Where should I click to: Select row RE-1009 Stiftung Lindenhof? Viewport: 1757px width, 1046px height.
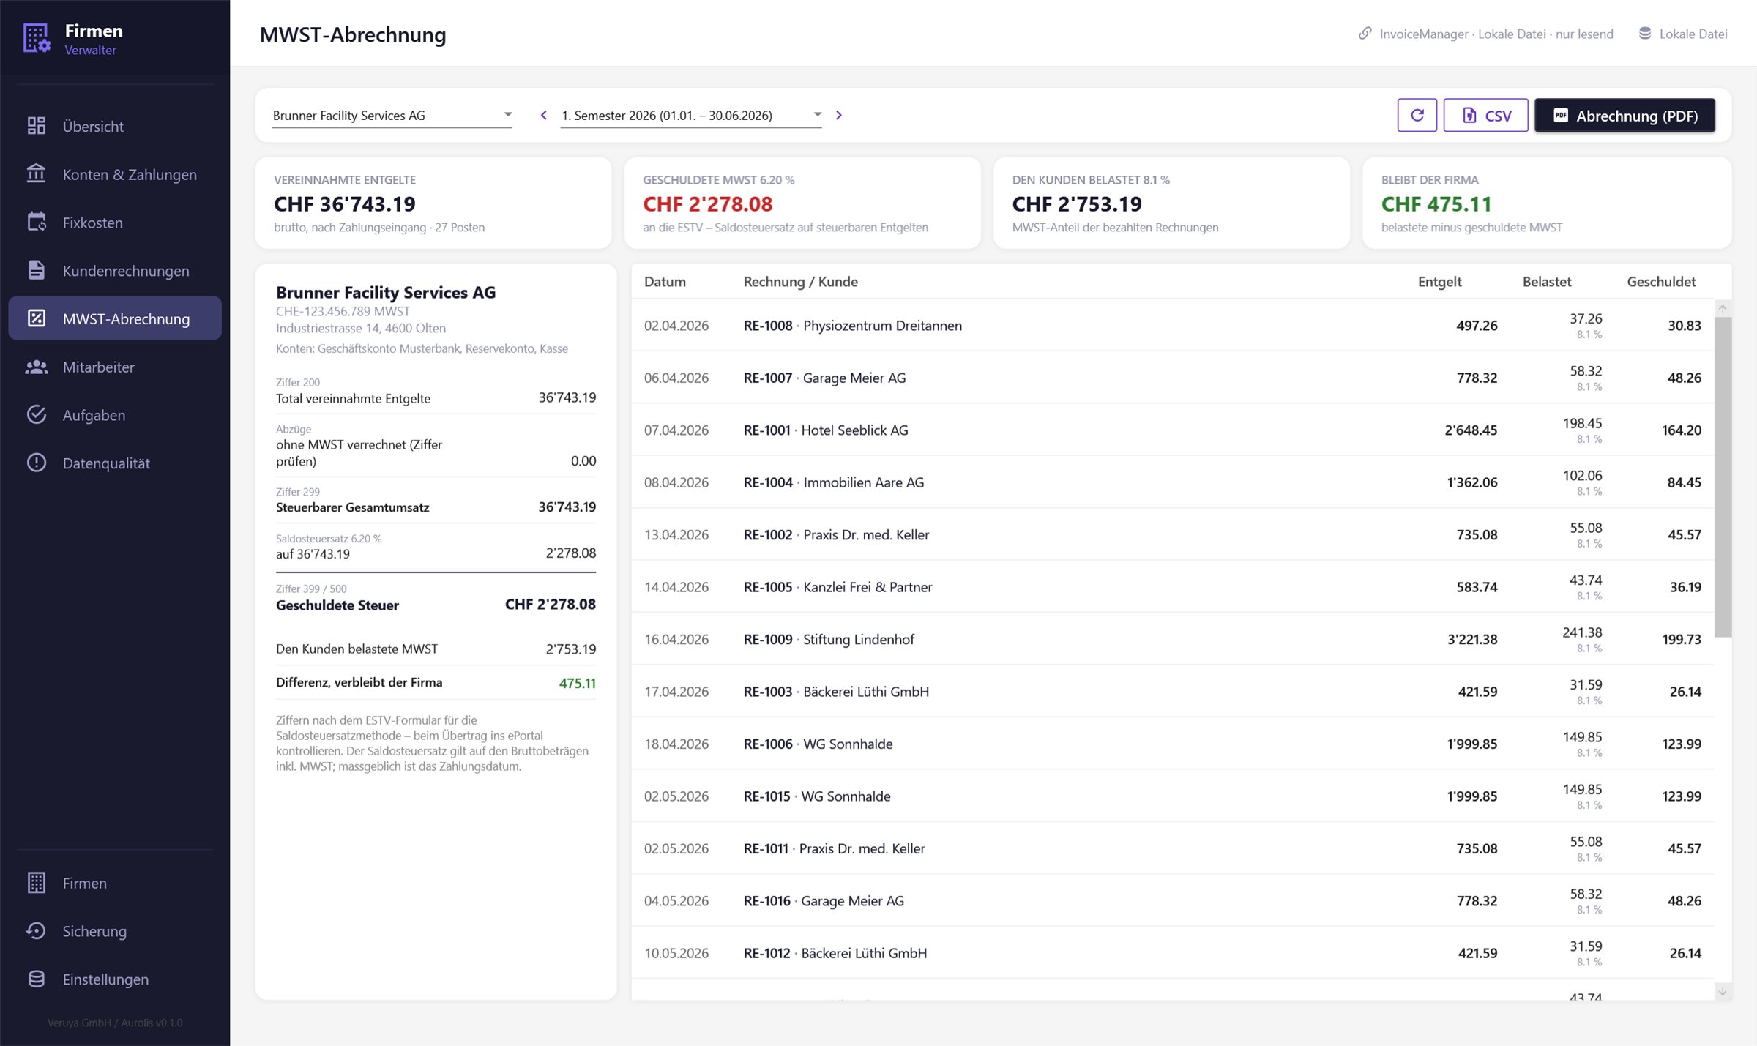tap(1172, 639)
